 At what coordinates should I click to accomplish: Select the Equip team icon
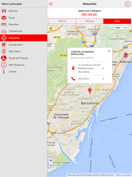pos(4,18)
